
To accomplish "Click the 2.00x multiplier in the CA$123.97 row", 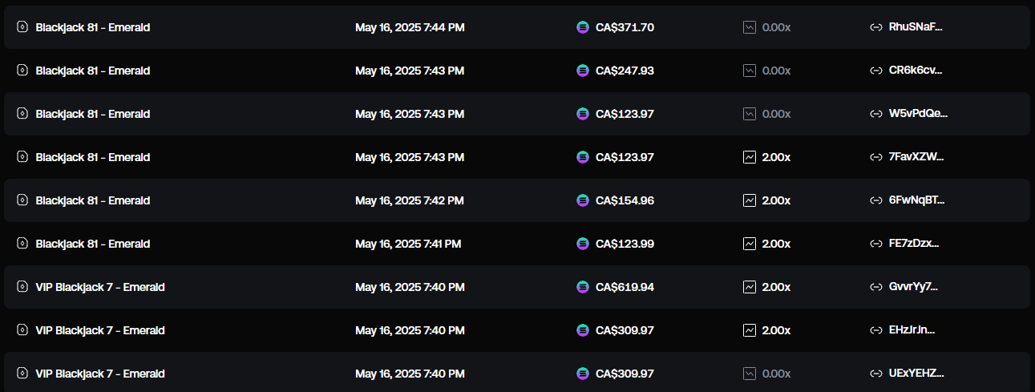I will (776, 157).
